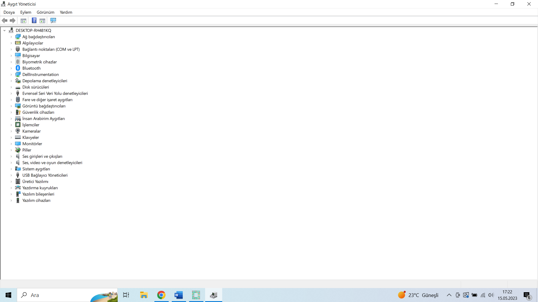
Task: Click the blue Help toolbar icon
Action: tap(34, 20)
